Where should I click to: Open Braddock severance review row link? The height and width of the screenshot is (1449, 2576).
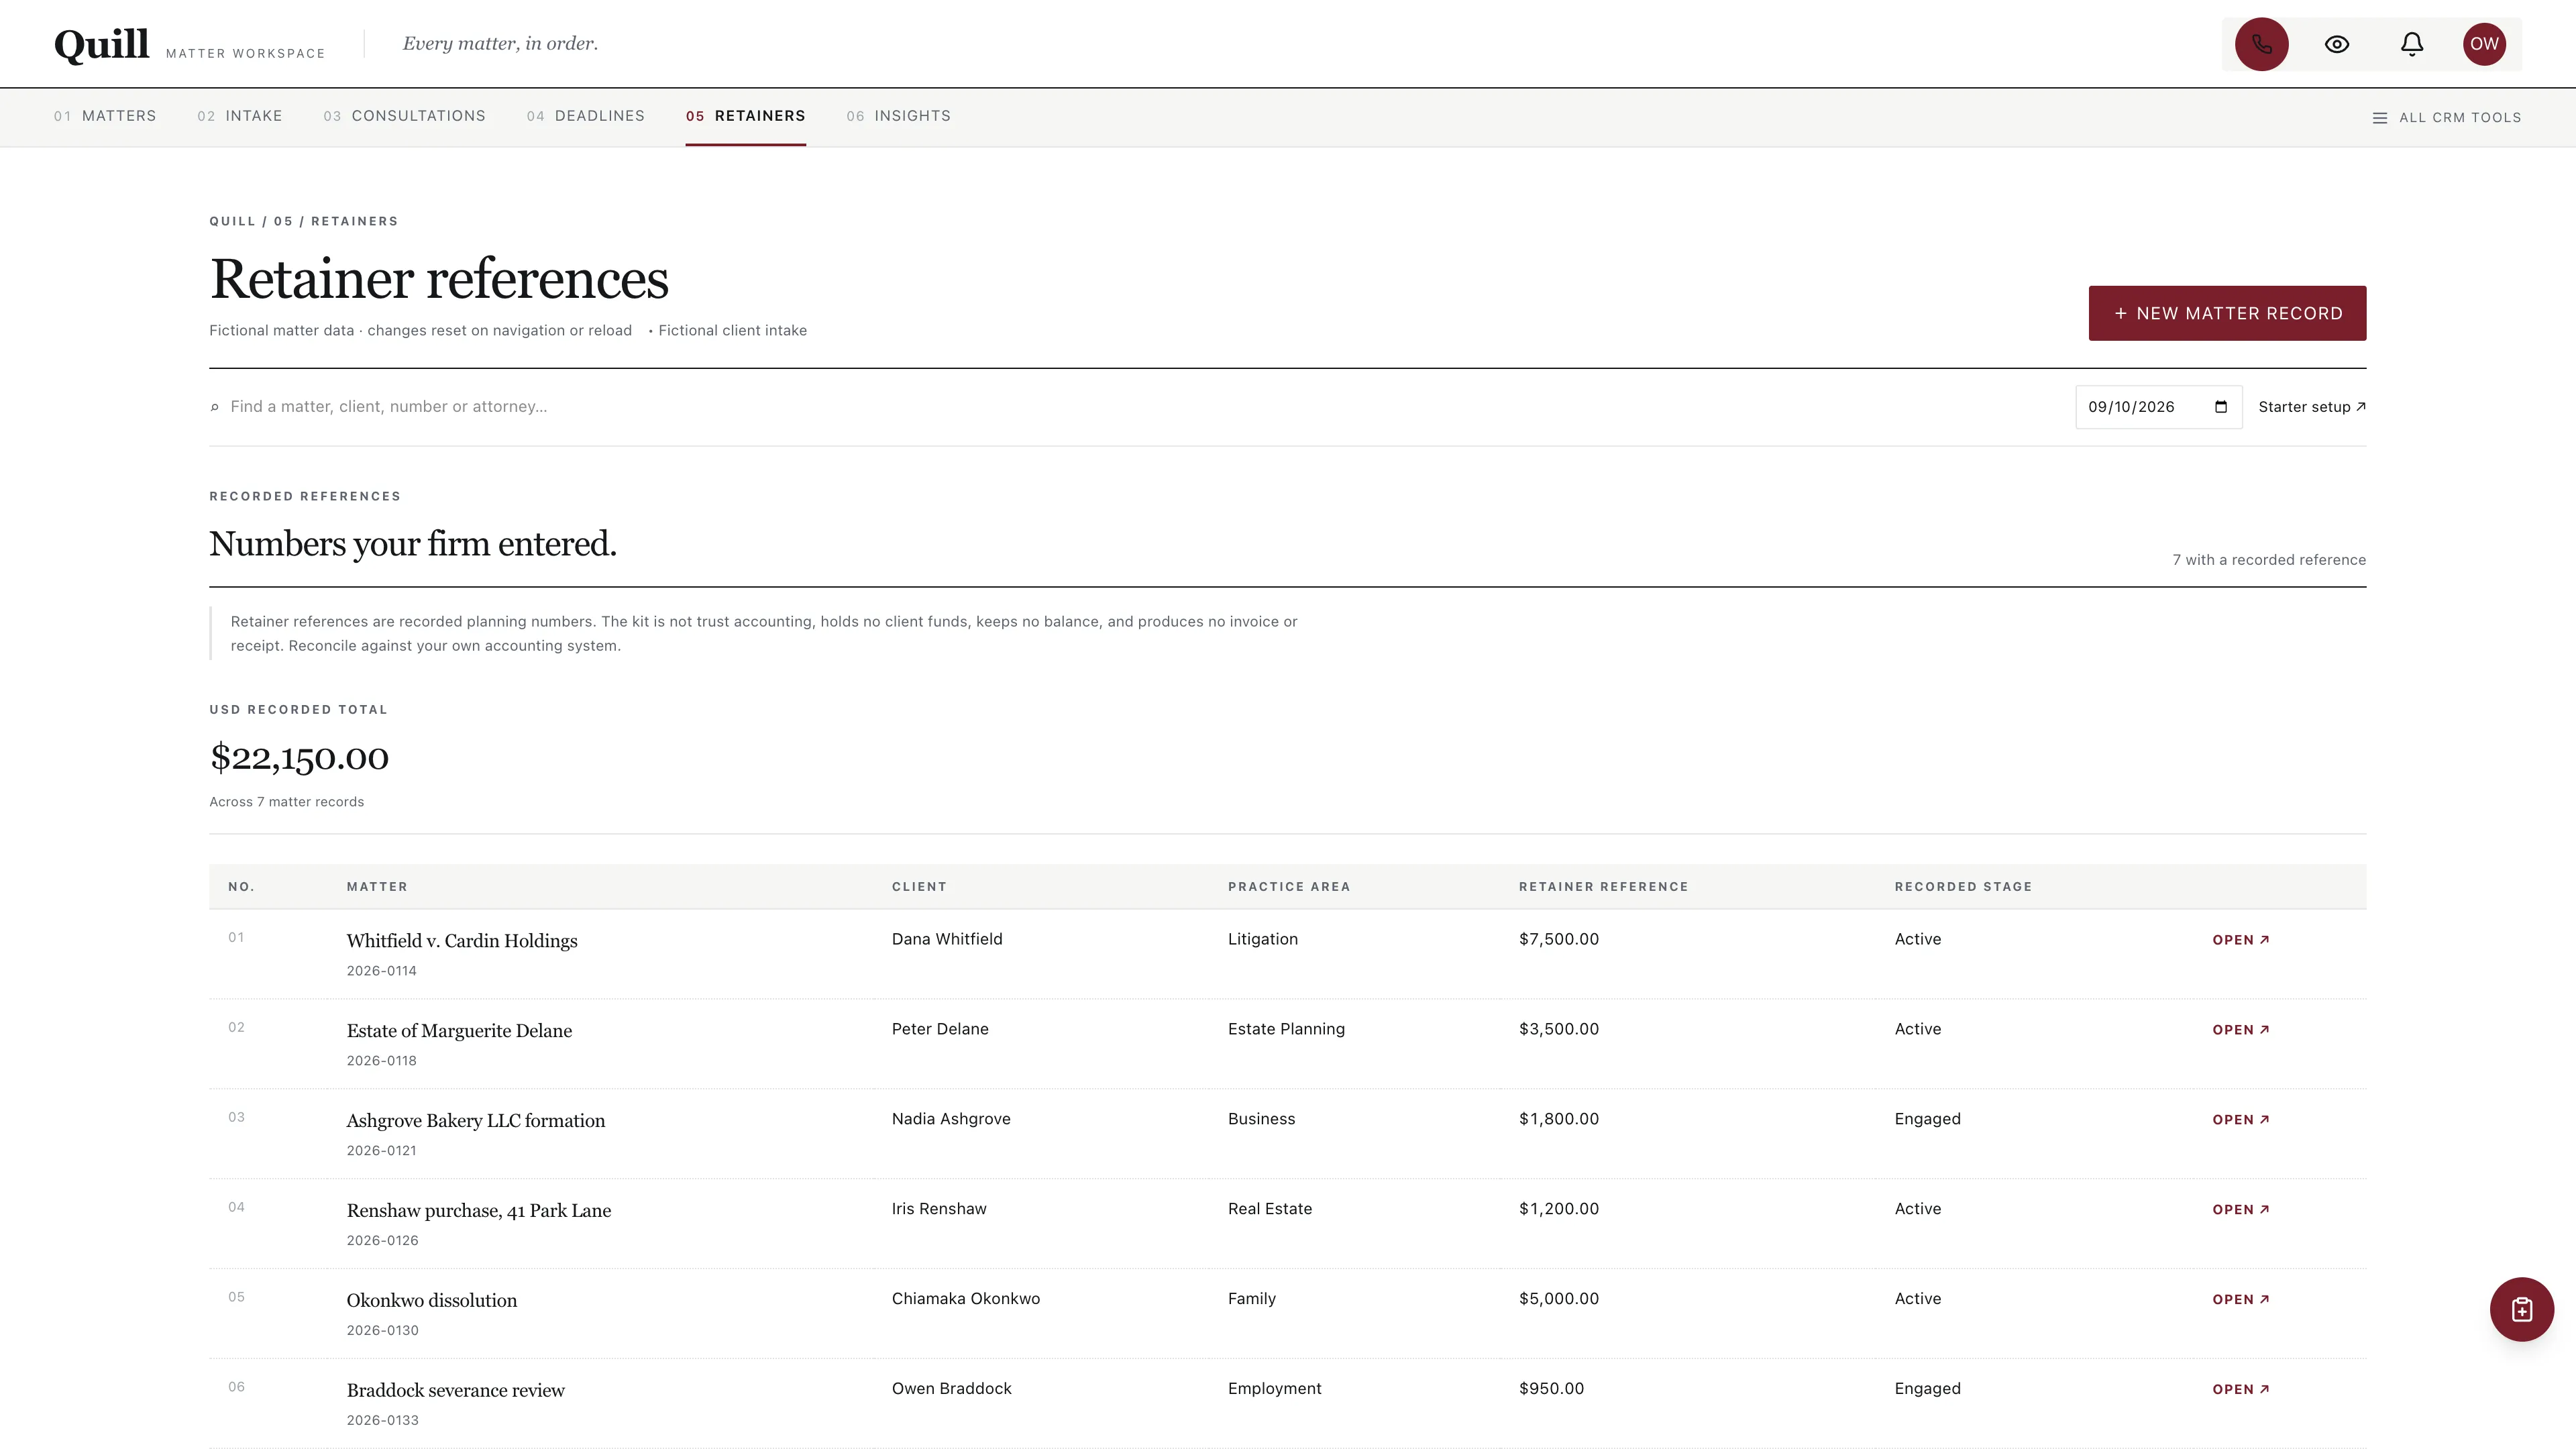[x=2240, y=1390]
